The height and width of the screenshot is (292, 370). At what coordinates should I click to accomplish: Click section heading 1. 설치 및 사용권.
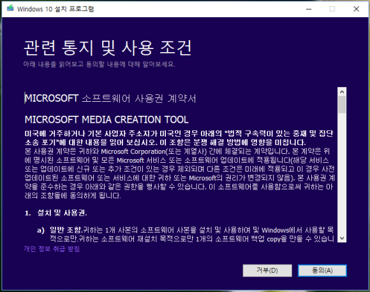point(56,213)
